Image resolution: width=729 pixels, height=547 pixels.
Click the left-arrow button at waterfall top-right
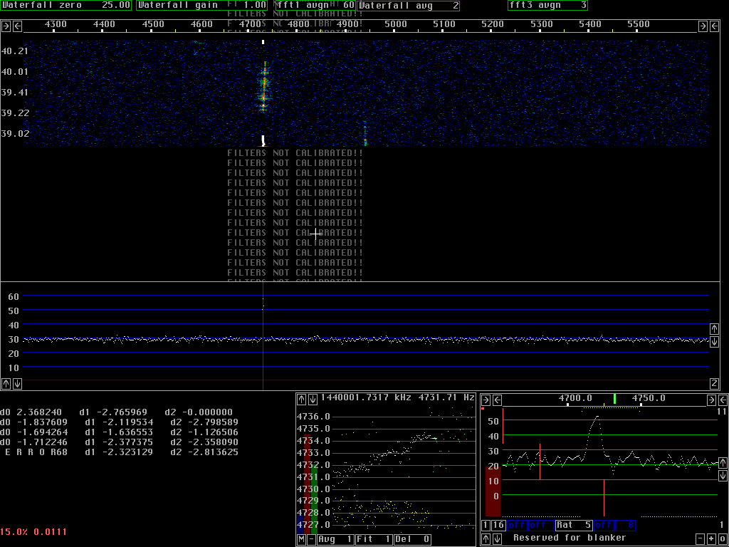pos(715,26)
